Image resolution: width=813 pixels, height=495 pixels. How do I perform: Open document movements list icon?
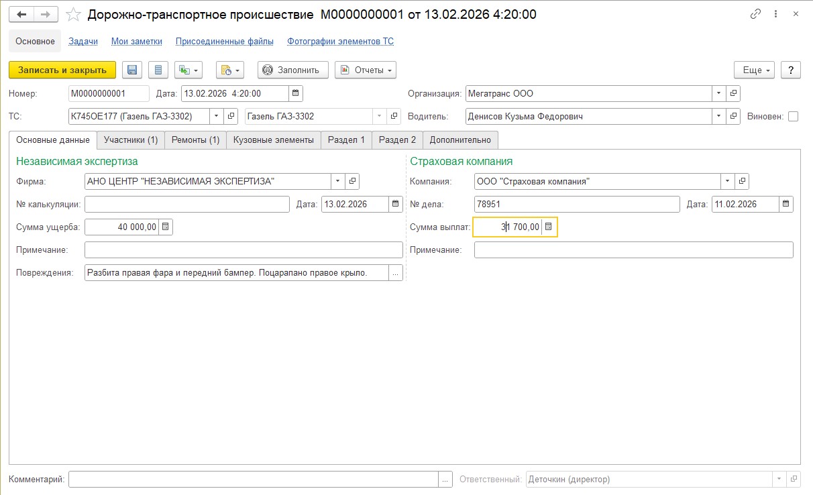(158, 70)
